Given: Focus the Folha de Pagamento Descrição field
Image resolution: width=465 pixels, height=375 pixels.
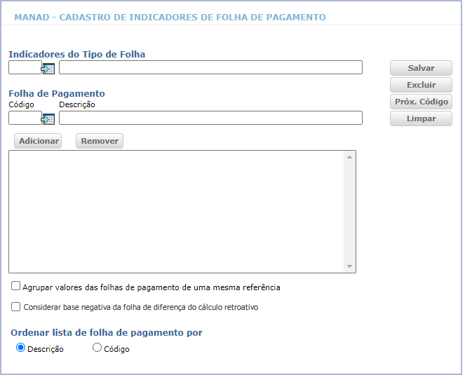Looking at the screenshot, I should [x=210, y=118].
